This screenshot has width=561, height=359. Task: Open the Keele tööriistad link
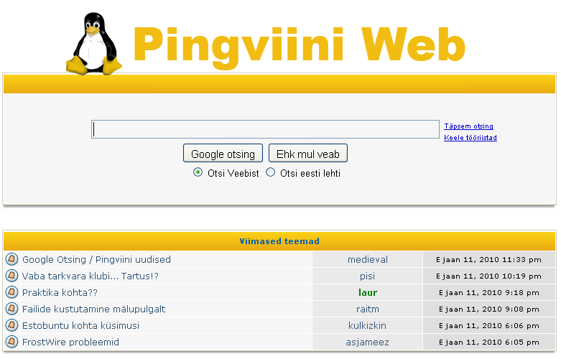[470, 138]
